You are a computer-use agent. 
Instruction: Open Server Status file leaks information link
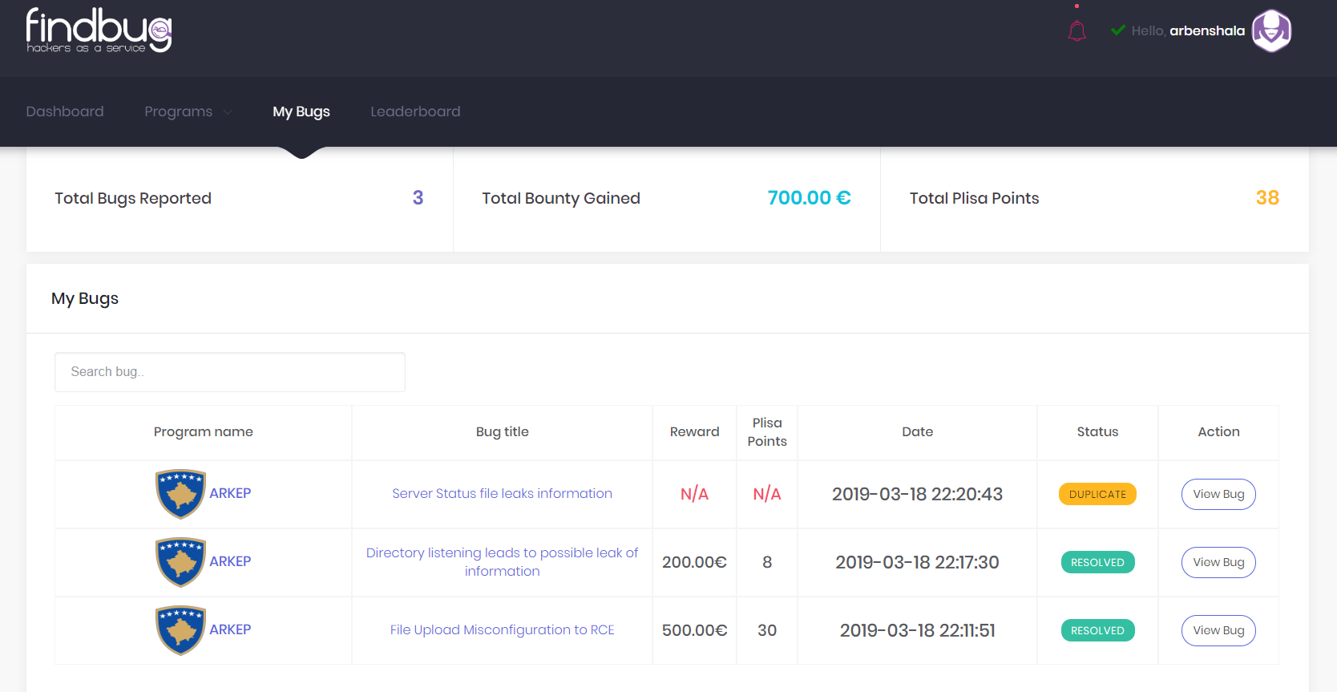[502, 494]
